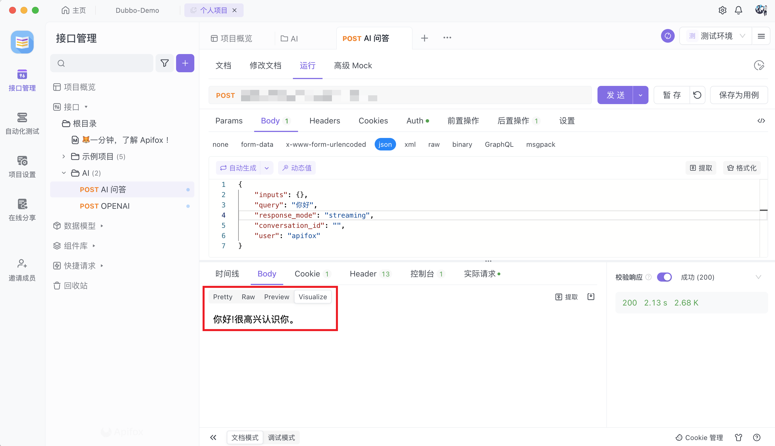Toggle the response validation switch

(664, 277)
